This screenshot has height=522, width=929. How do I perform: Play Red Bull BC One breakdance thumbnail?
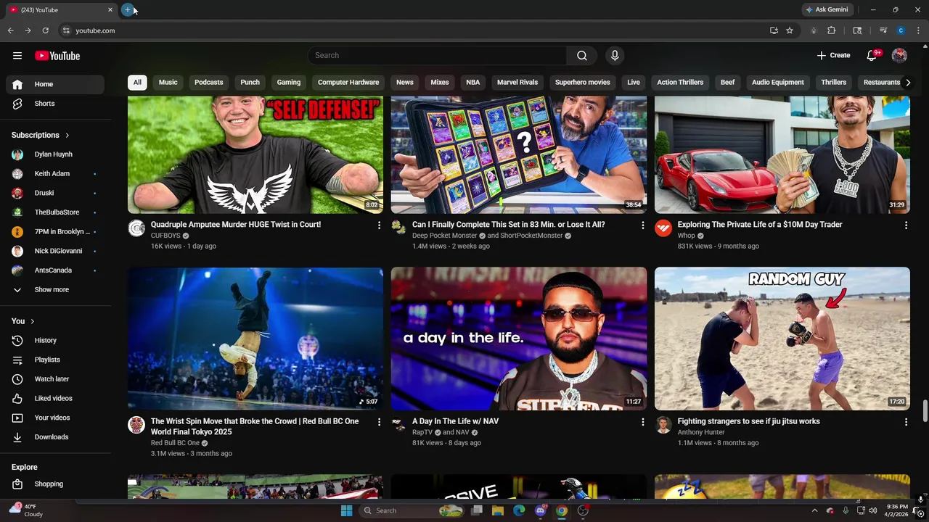[255, 339]
